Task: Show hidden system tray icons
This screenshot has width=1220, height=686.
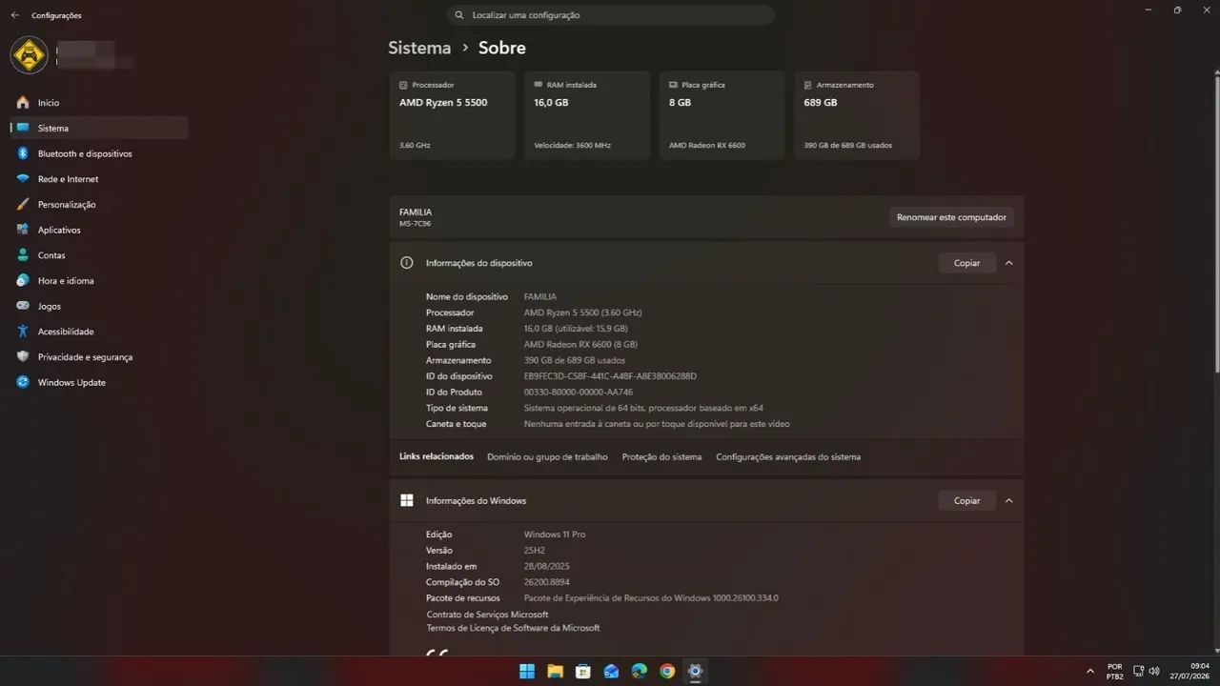Action: 1090,671
